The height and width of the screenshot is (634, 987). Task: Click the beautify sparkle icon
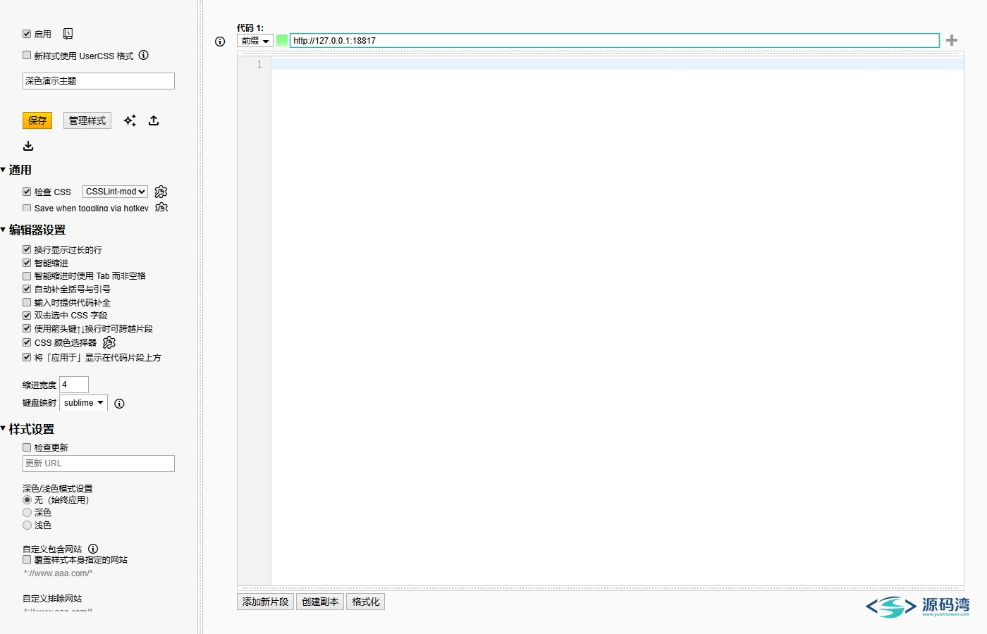(130, 120)
